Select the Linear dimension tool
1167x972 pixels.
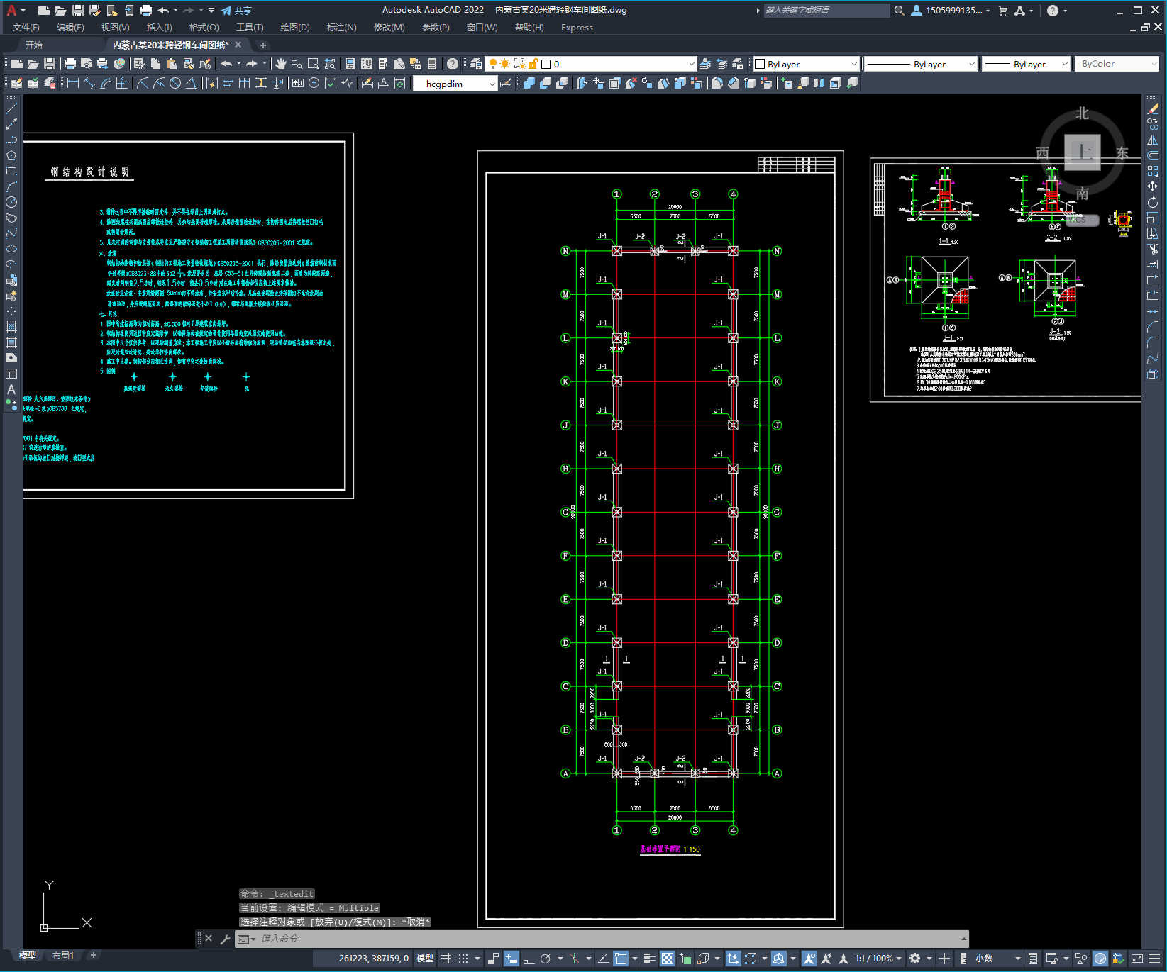(73, 83)
